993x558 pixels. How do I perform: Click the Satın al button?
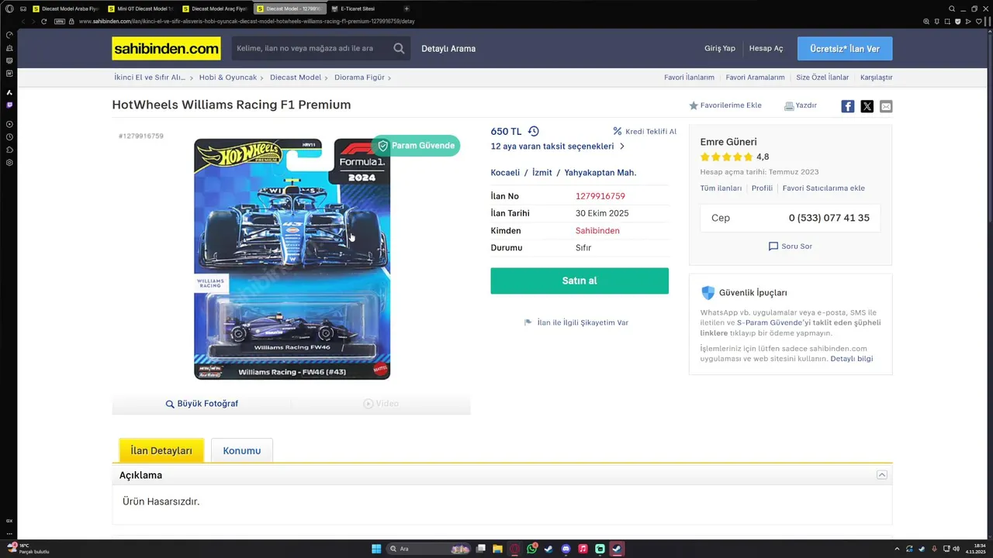(580, 281)
